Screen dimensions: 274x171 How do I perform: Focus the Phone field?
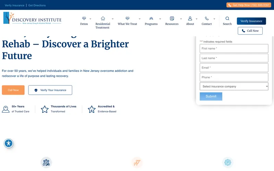[x=234, y=77]
